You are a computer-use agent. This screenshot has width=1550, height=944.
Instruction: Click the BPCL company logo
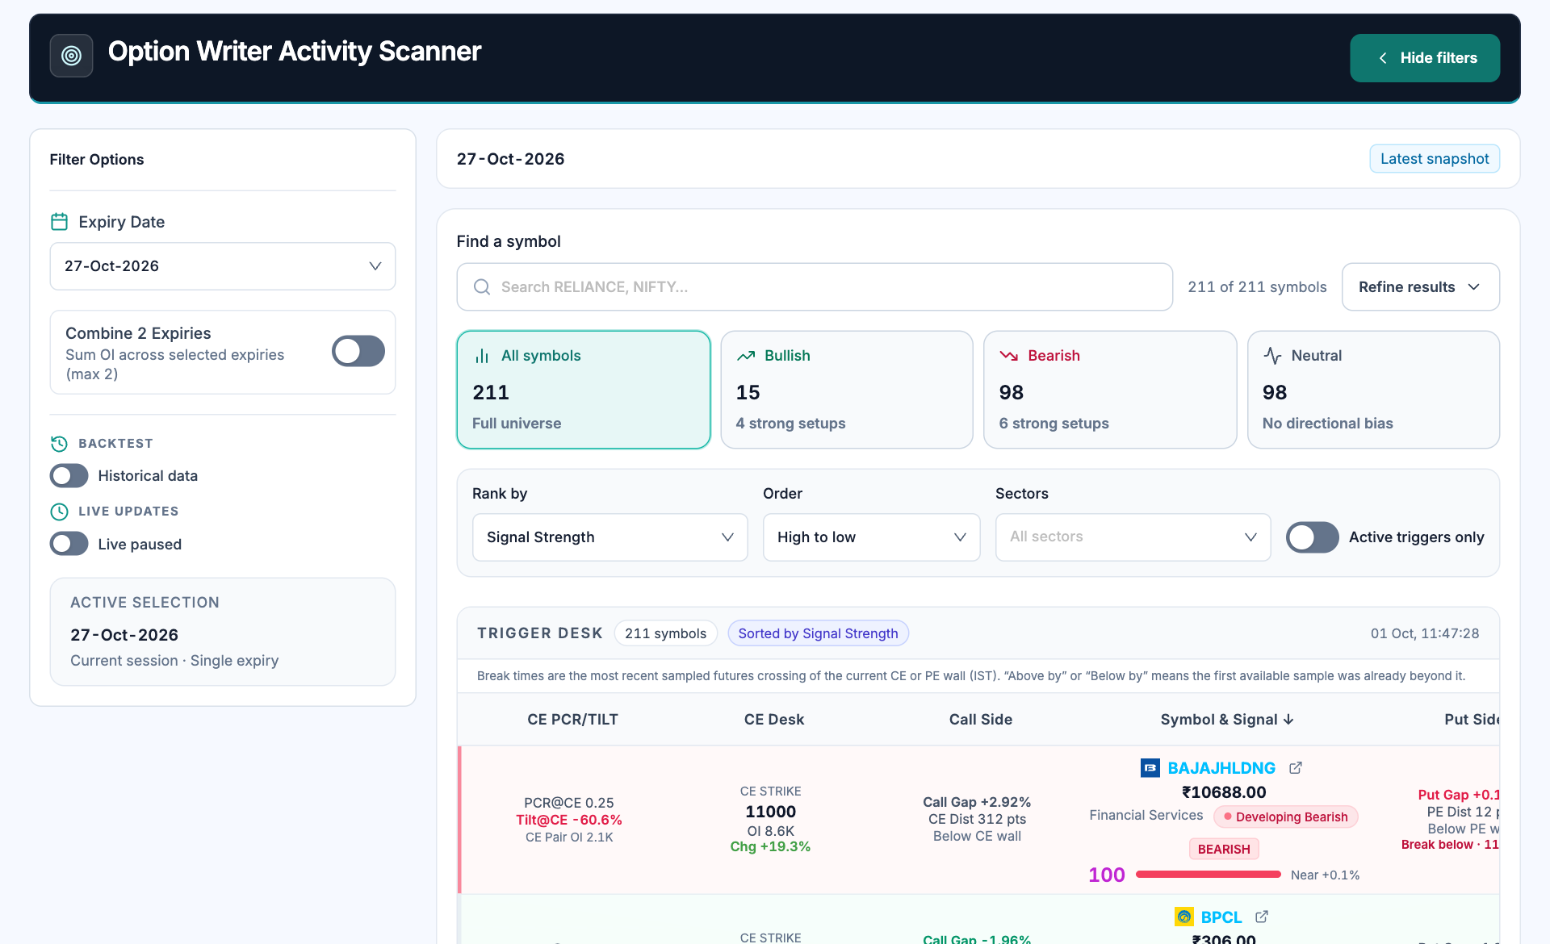coord(1184,917)
